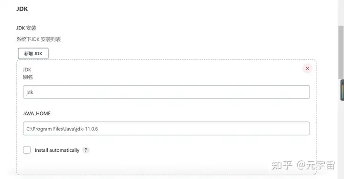Click the JDK 安装 label
The width and height of the screenshot is (344, 179).
[26, 28]
